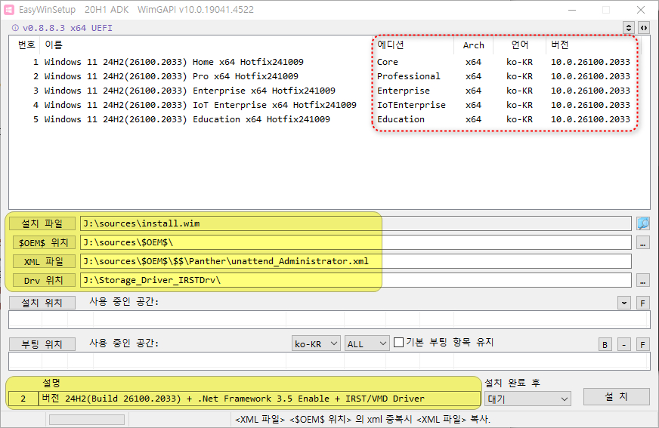This screenshot has width=659, height=428.
Task: Click the 설치 파일 button
Action: click(42, 223)
